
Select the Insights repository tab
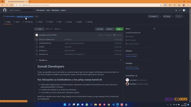tap(78, 22)
